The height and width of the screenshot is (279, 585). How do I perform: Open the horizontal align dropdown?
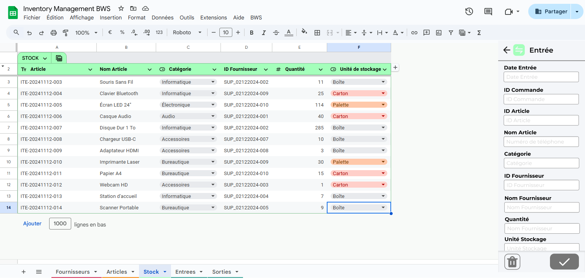pyautogui.click(x=351, y=33)
